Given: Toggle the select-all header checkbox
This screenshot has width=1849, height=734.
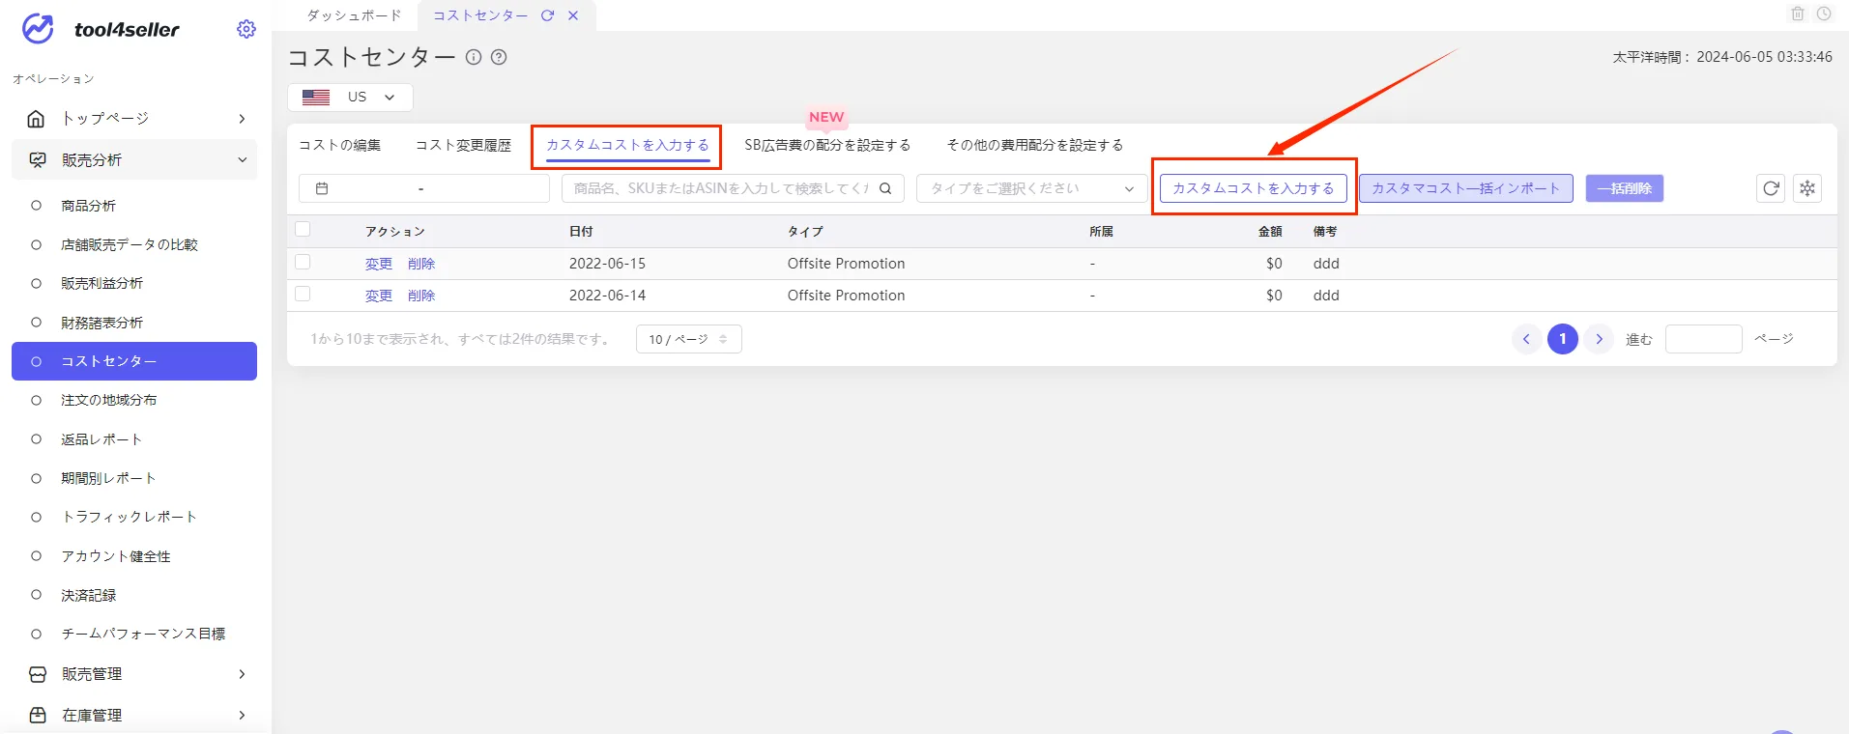Looking at the screenshot, I should (x=303, y=230).
